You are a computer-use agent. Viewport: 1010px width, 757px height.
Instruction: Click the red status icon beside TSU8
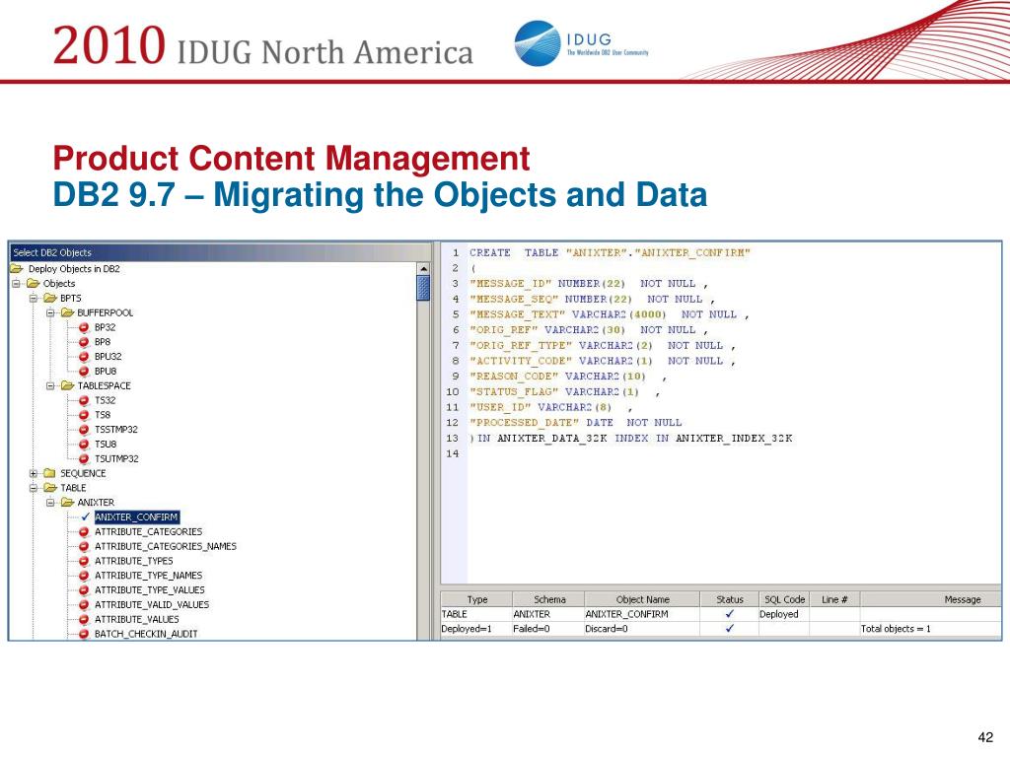coord(84,445)
